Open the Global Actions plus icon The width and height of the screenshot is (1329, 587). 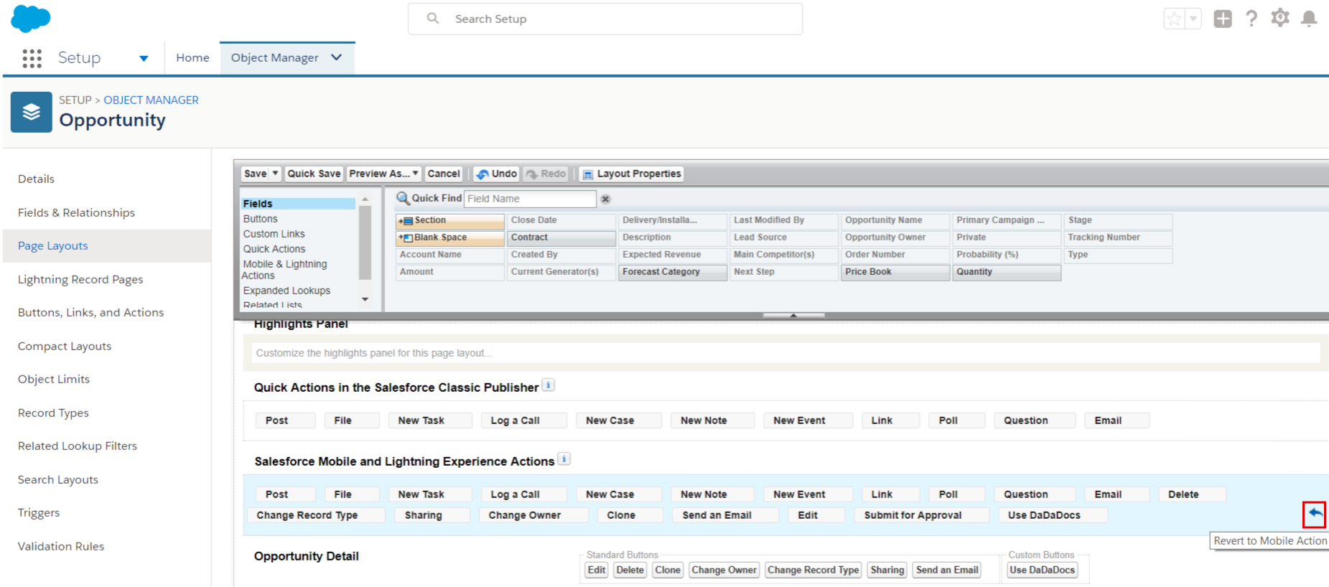(x=1223, y=19)
